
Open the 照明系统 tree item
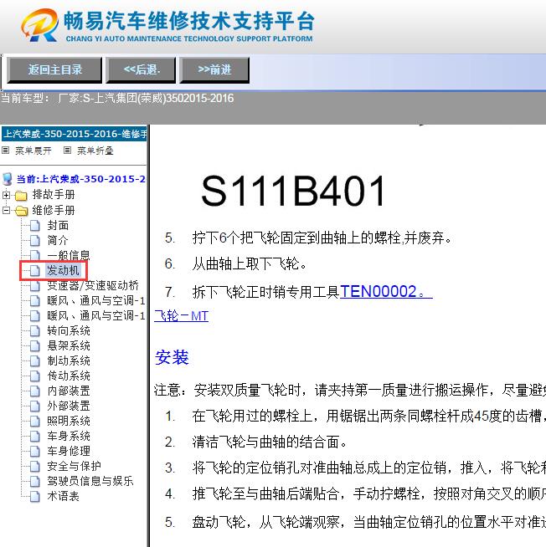pos(69,421)
